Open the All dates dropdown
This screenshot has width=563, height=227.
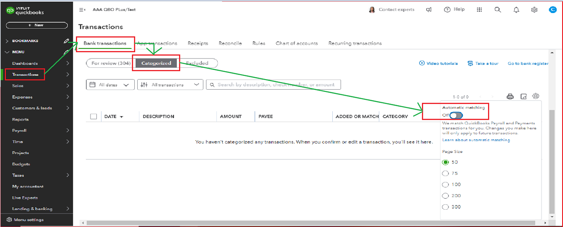(x=110, y=85)
